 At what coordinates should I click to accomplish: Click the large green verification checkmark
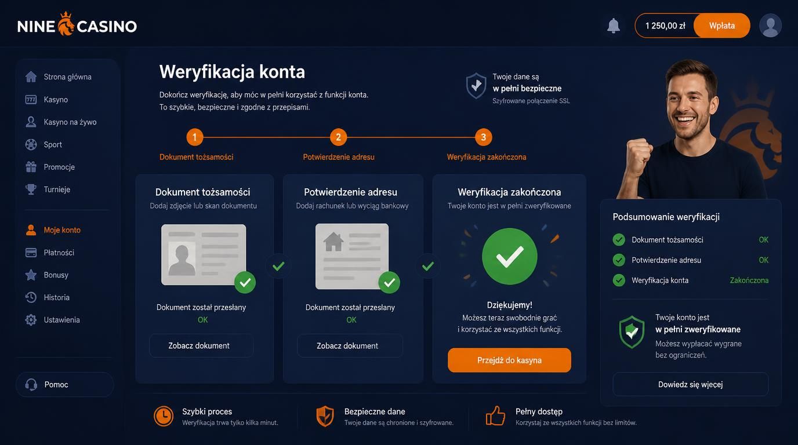point(510,256)
